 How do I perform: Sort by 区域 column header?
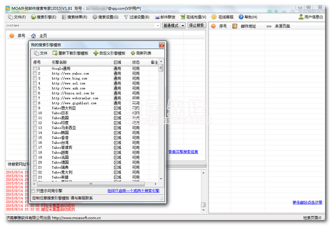point(118,62)
